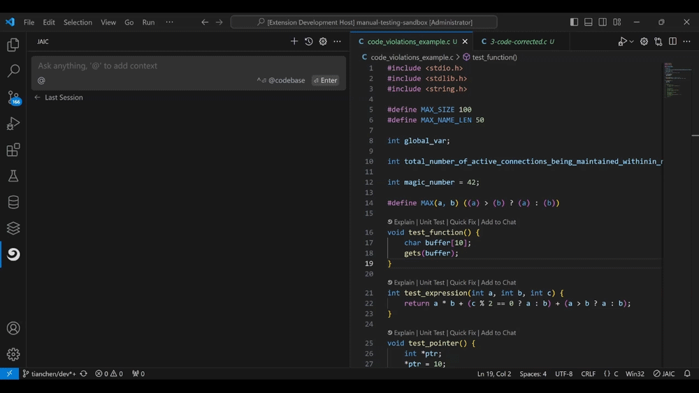Start a new JAIC chat with plus icon
Screen dimensions: 699x393
pos(294,41)
